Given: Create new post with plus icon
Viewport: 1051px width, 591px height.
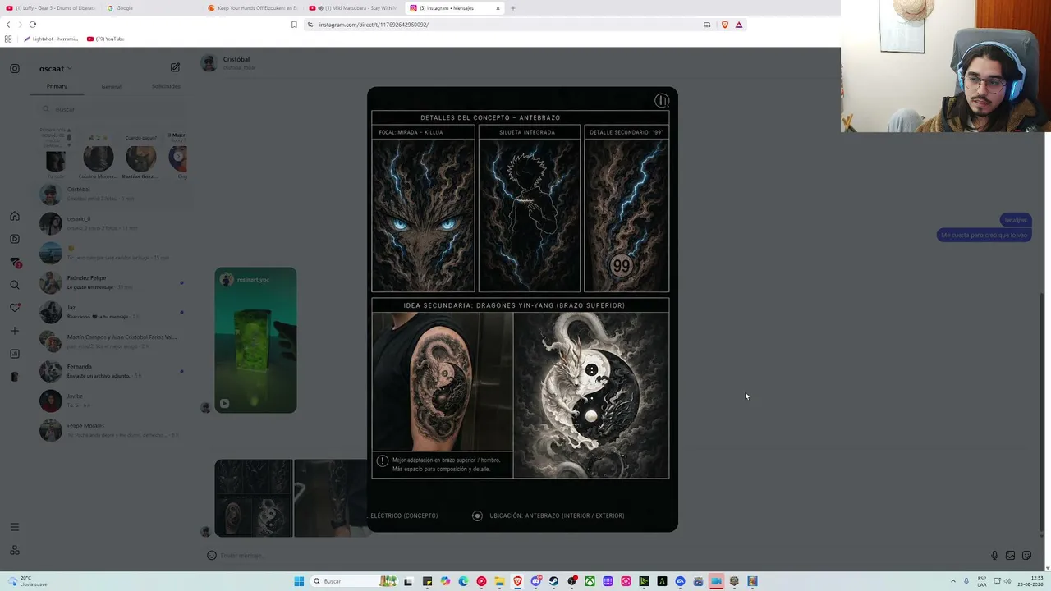Looking at the screenshot, I should click(15, 331).
